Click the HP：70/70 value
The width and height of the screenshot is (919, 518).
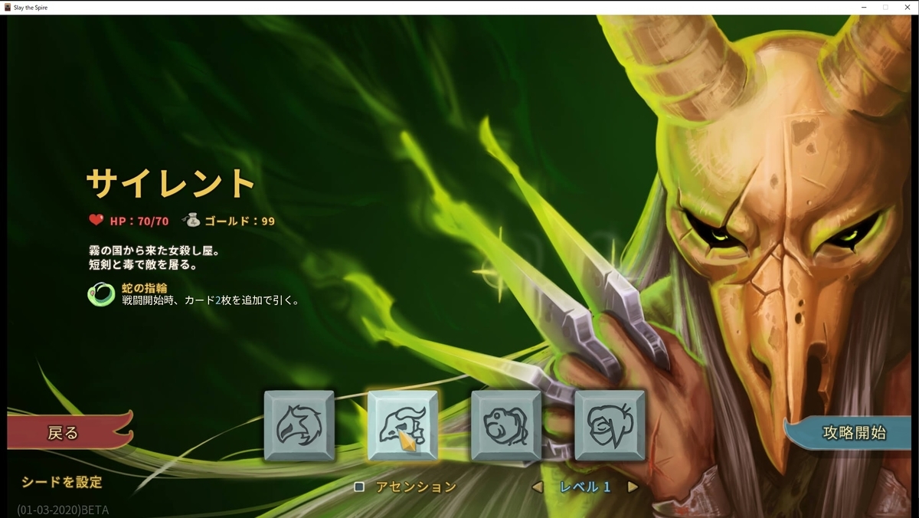(x=139, y=221)
